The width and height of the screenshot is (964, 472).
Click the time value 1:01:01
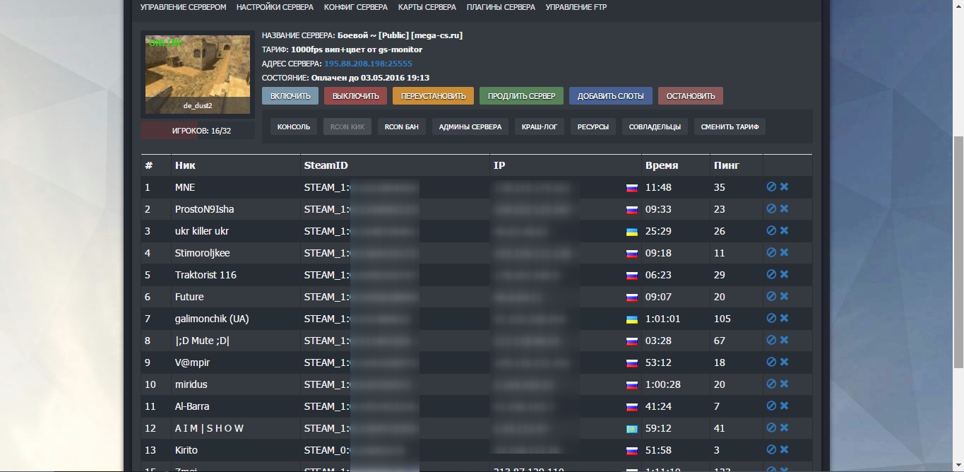[x=663, y=319]
